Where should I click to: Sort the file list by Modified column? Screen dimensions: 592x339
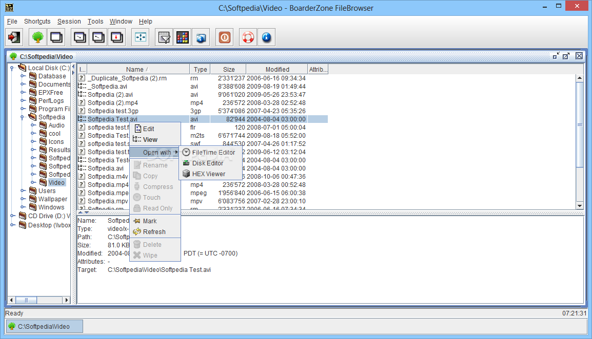pos(277,69)
